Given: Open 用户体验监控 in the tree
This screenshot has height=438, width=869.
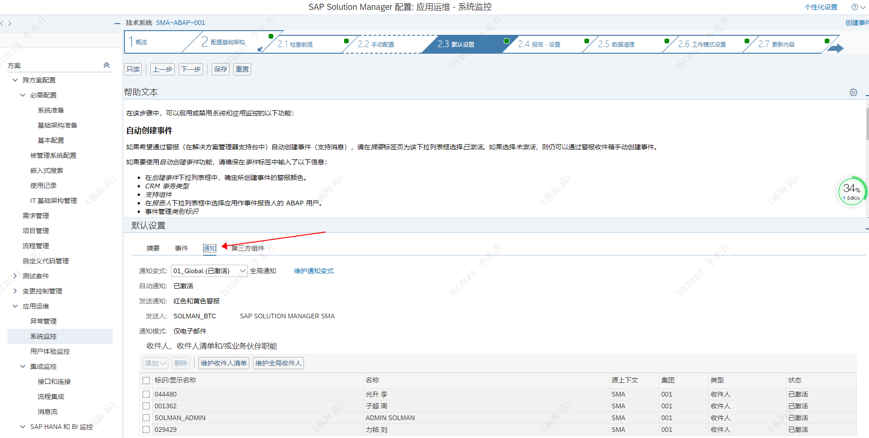Looking at the screenshot, I should pos(50,351).
